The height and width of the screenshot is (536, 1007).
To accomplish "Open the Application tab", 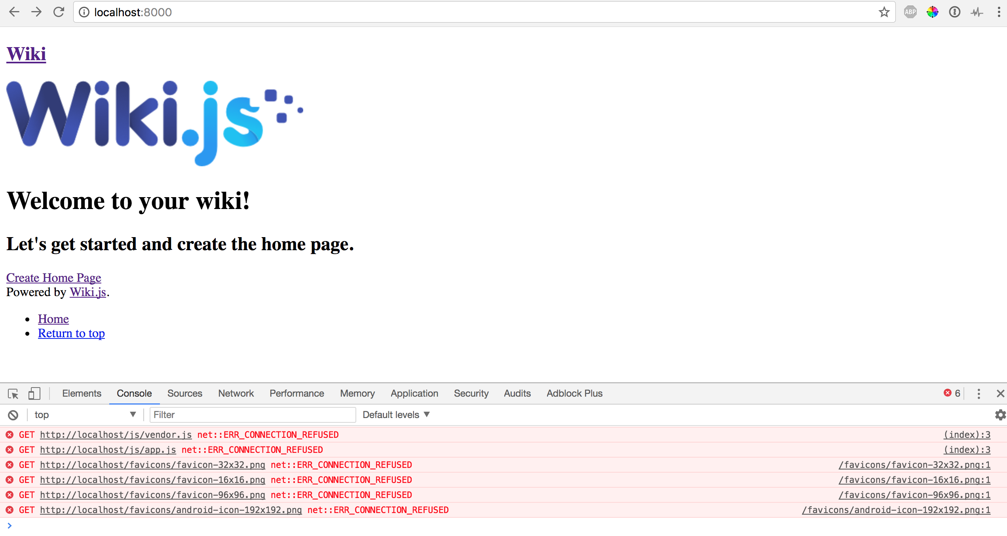I will (414, 393).
